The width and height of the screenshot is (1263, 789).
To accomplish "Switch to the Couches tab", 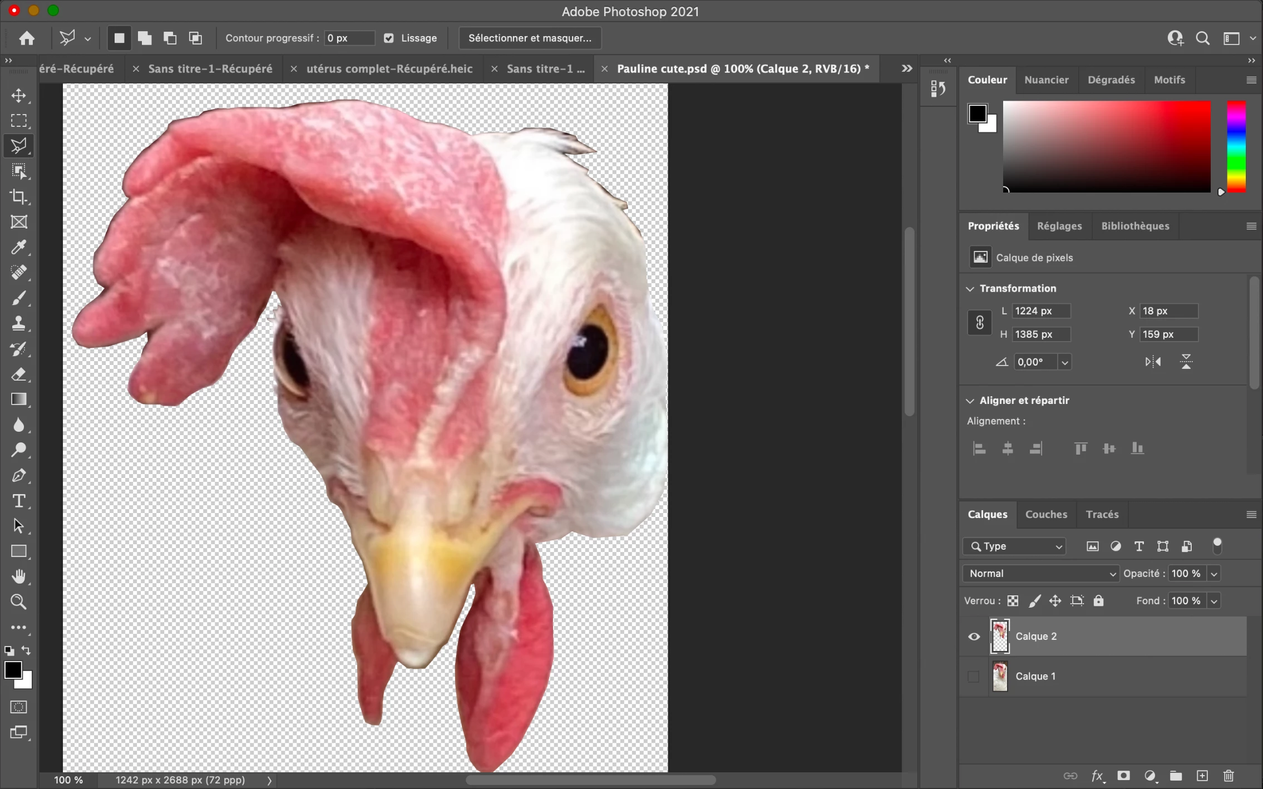I will tap(1046, 514).
